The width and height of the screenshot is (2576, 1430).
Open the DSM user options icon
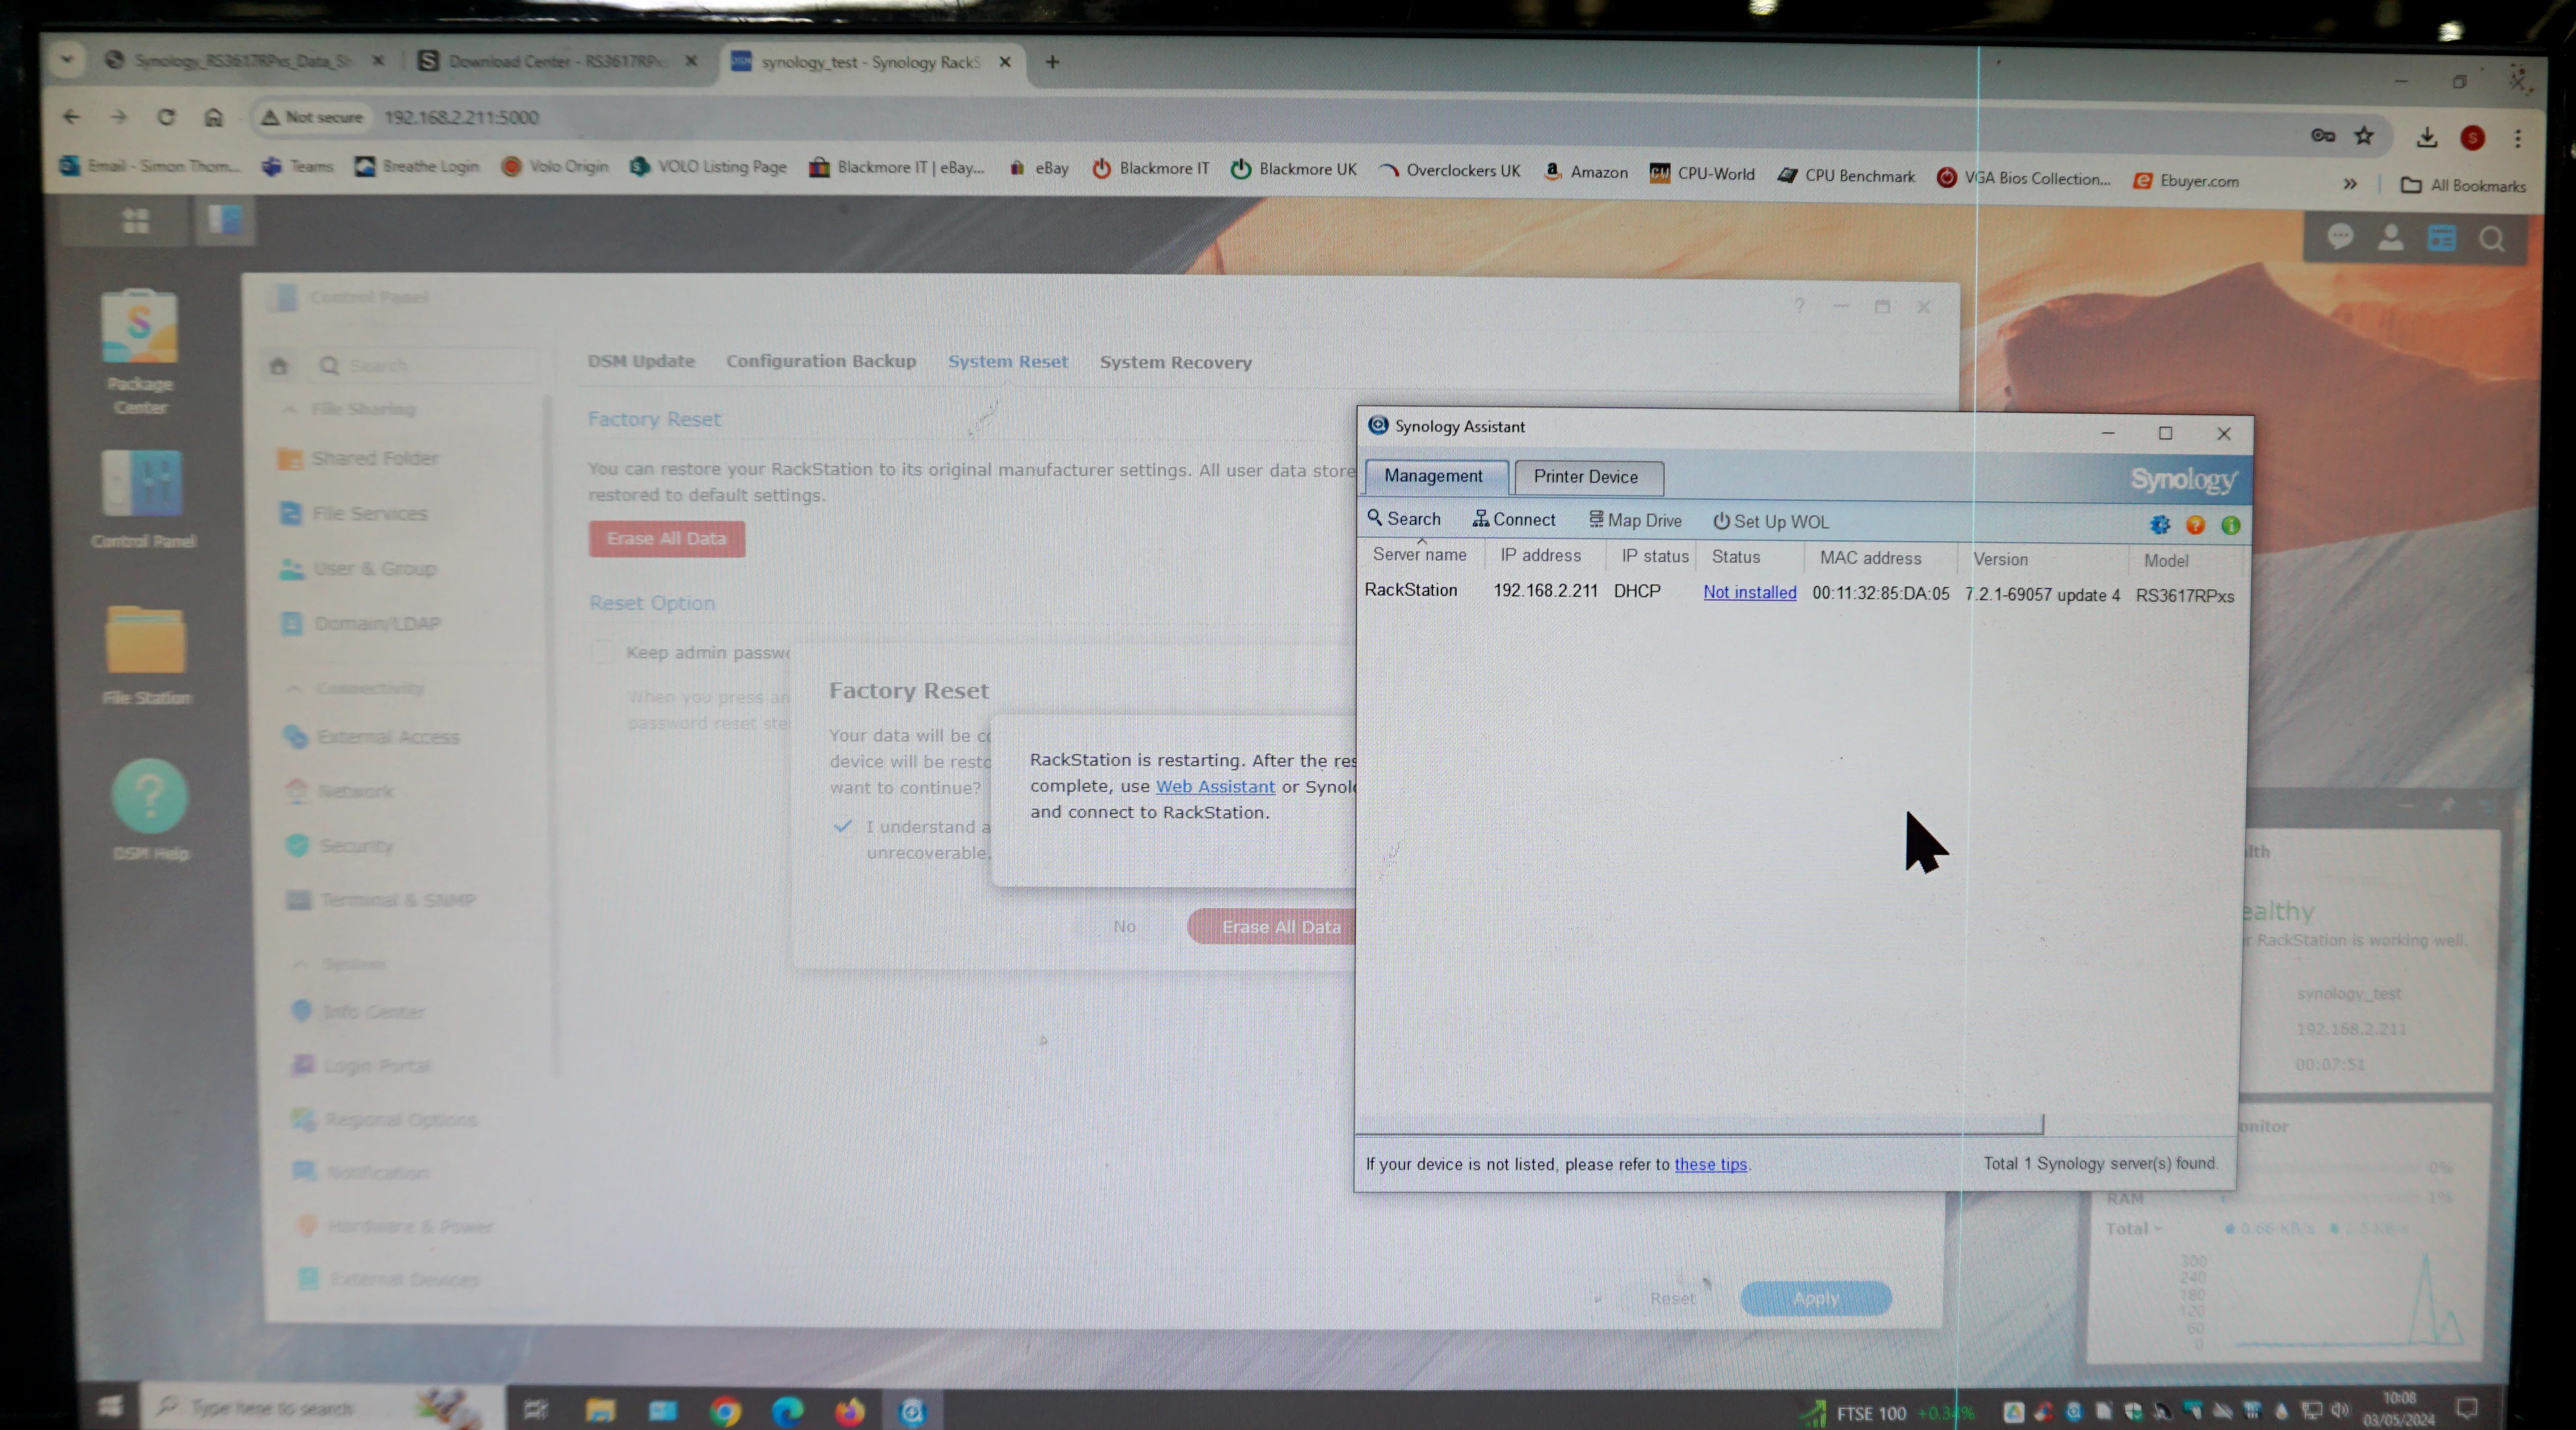pos(2391,237)
